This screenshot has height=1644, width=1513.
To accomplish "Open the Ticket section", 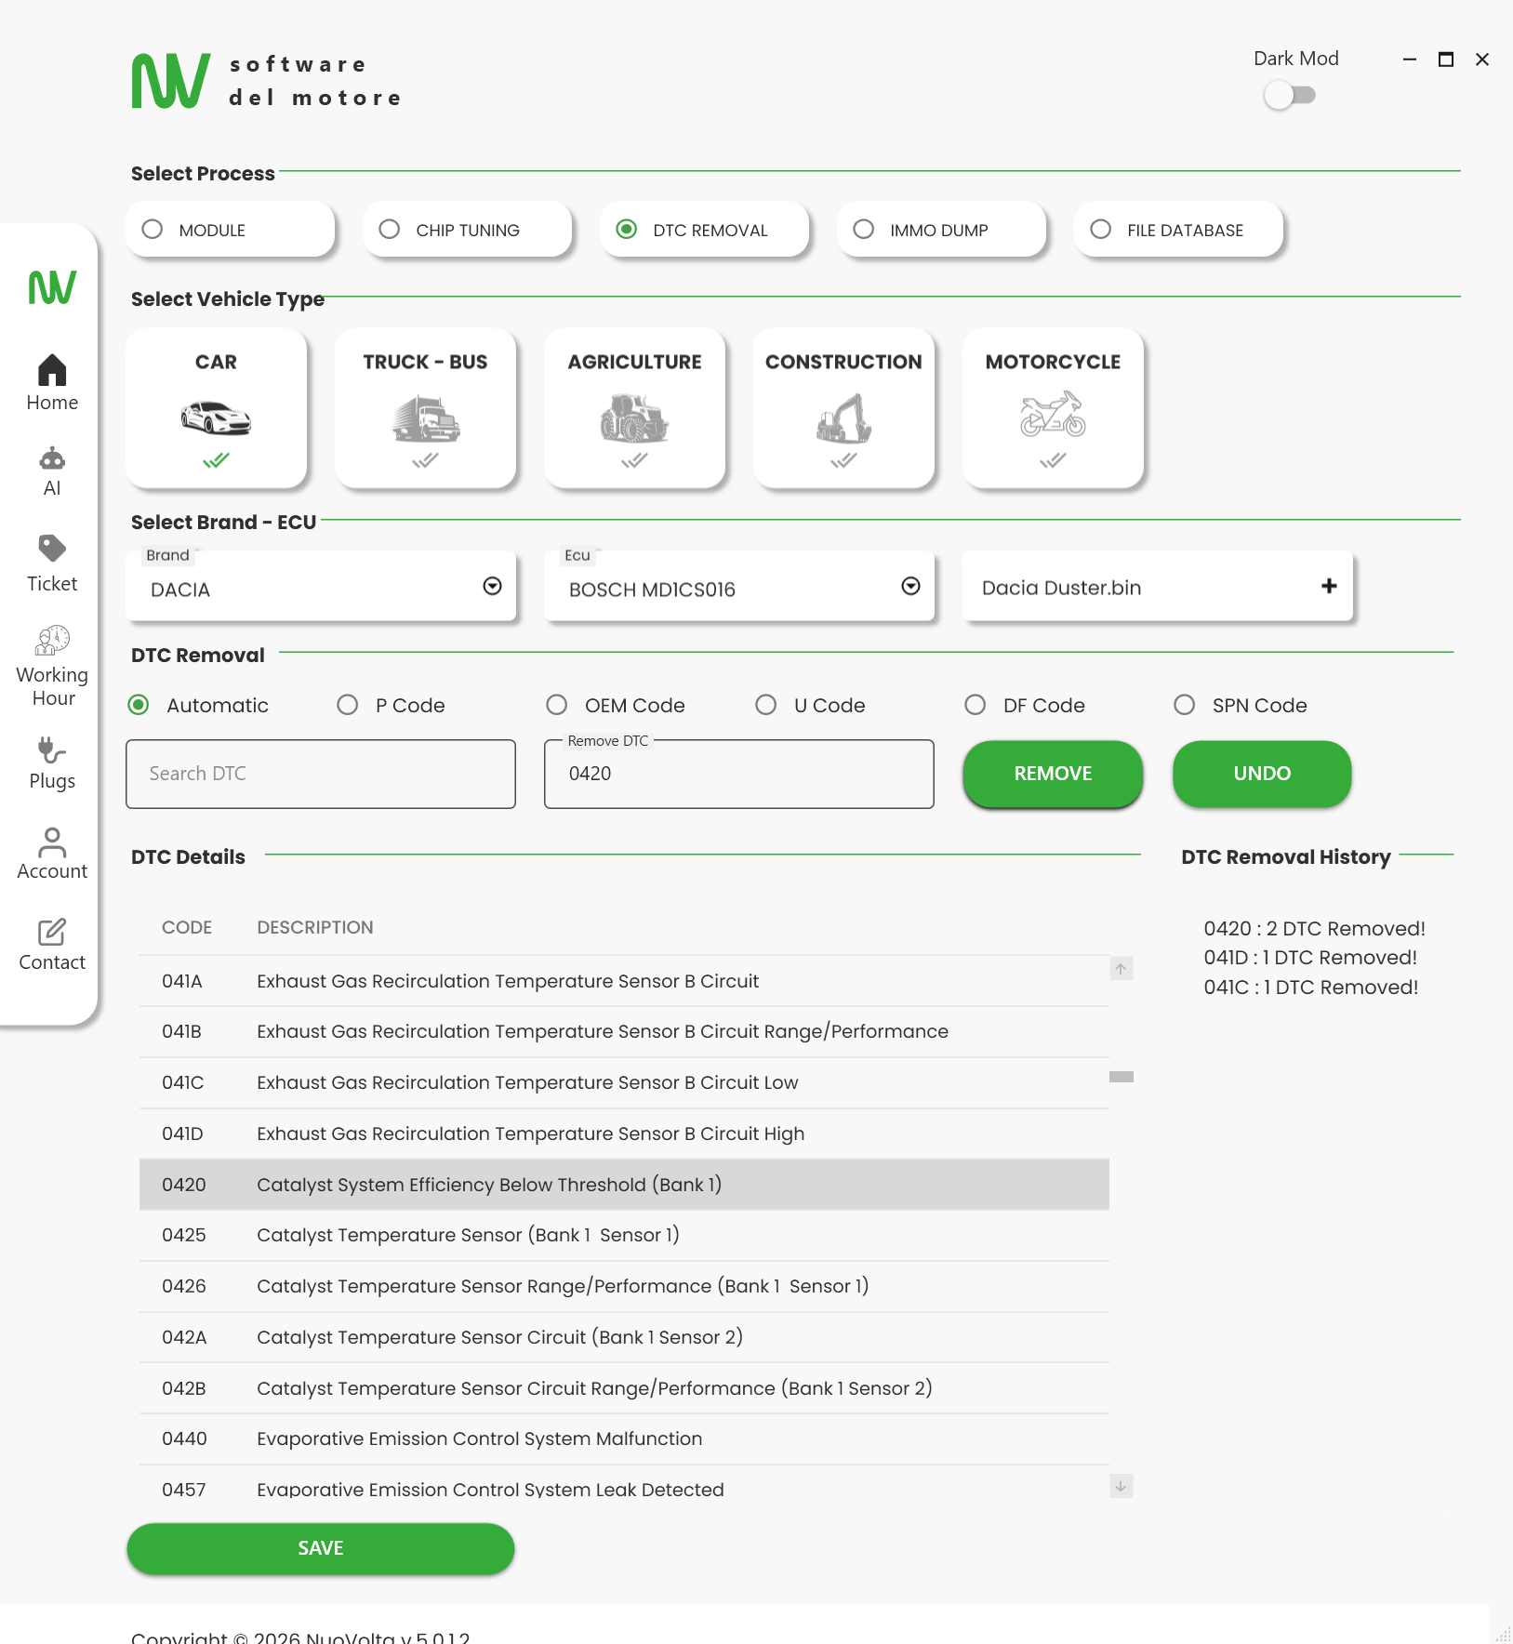I will (x=52, y=563).
